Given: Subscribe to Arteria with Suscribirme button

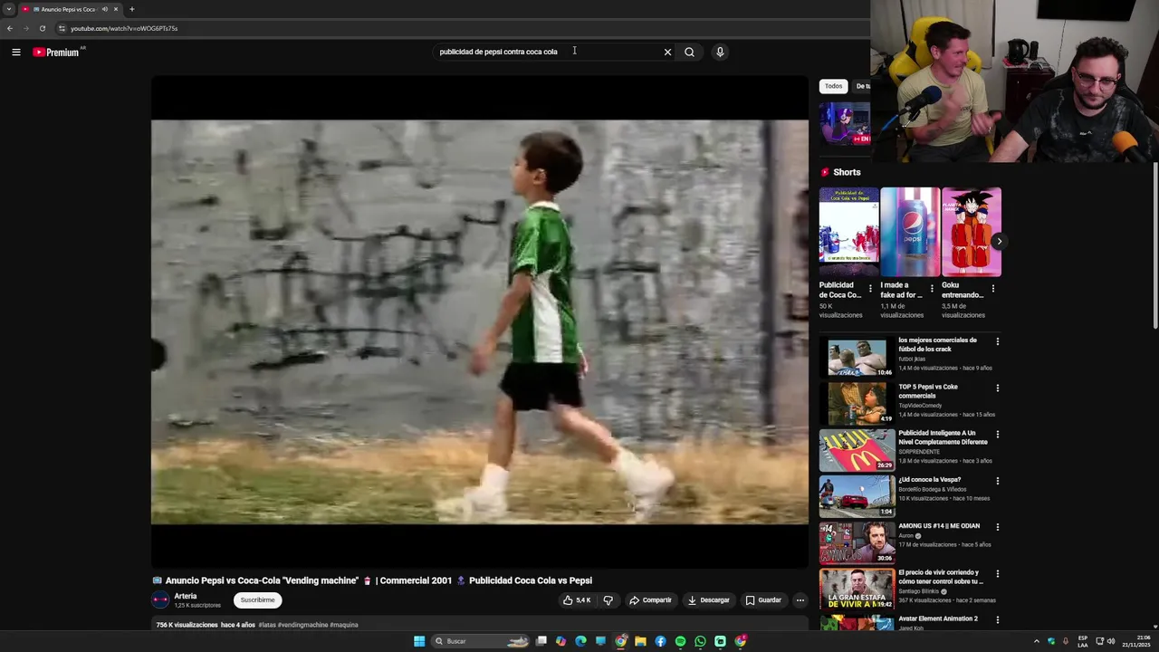Looking at the screenshot, I should click(x=257, y=599).
